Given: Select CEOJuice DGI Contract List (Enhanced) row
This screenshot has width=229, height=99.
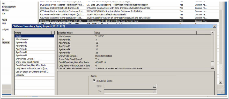Looking at the screenshot, I should point(129,8).
